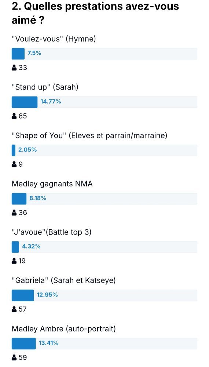Click the person icon beside 59 votes

(x=14, y=357)
